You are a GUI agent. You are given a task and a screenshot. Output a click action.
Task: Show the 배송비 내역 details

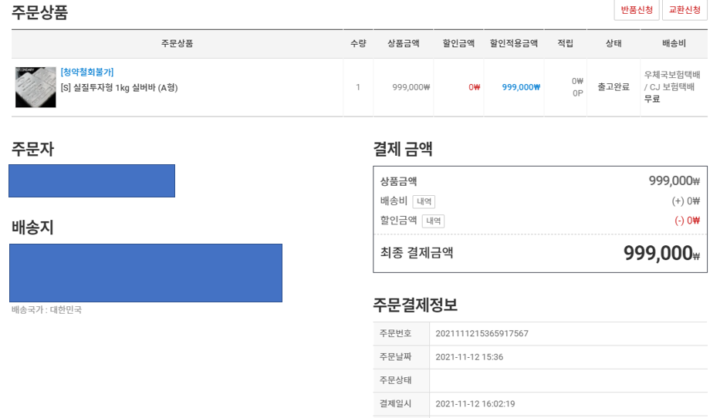424,201
